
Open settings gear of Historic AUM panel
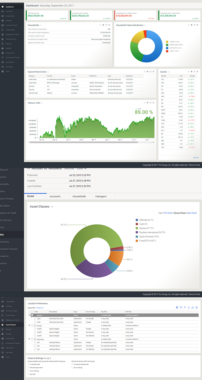[x=147, y=102]
